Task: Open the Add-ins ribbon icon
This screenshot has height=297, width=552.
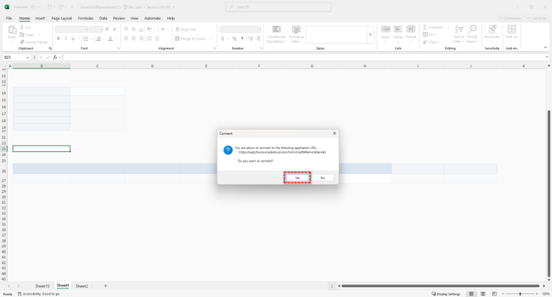Action: point(512,30)
